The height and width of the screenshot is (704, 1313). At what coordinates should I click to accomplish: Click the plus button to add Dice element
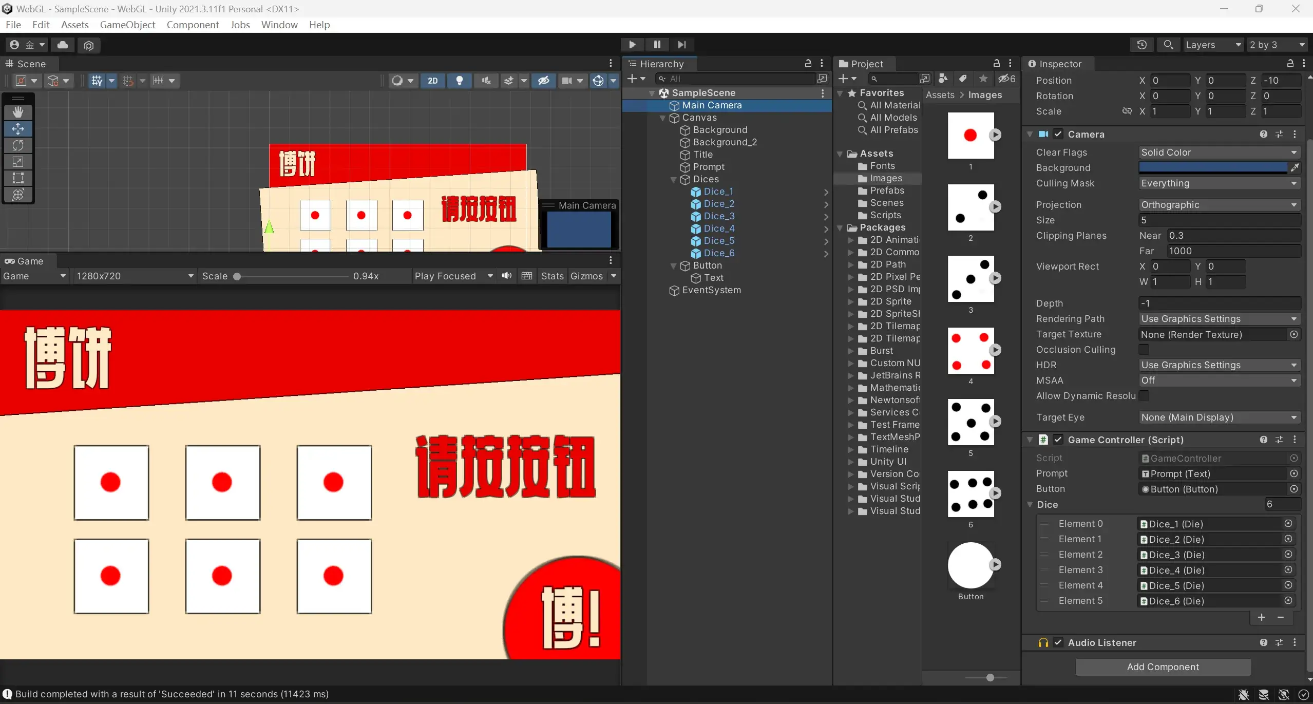pyautogui.click(x=1261, y=617)
